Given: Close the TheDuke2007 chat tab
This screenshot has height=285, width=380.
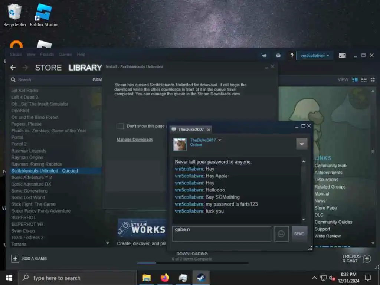Looking at the screenshot, I should click(x=209, y=130).
